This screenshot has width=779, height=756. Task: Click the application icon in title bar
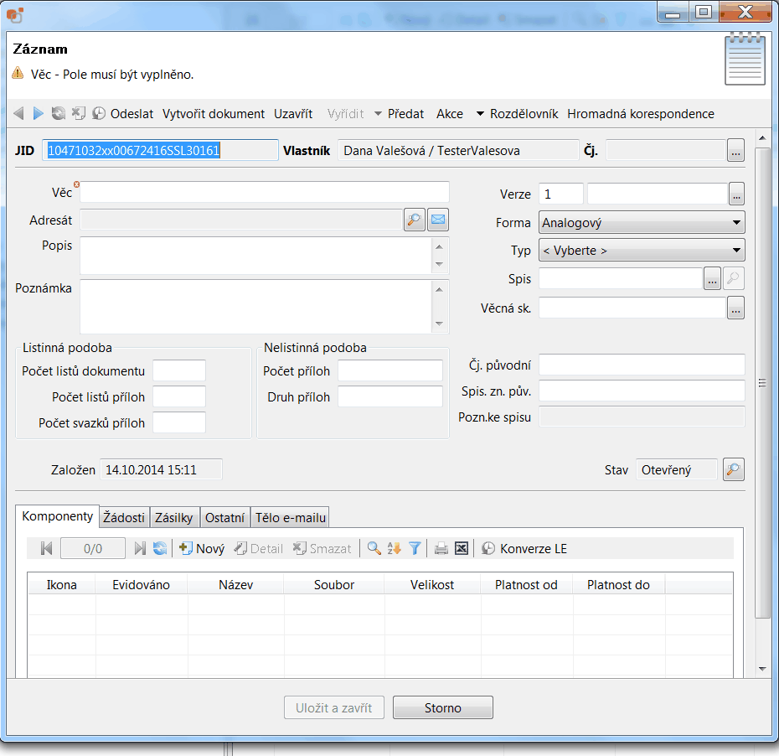(x=15, y=15)
